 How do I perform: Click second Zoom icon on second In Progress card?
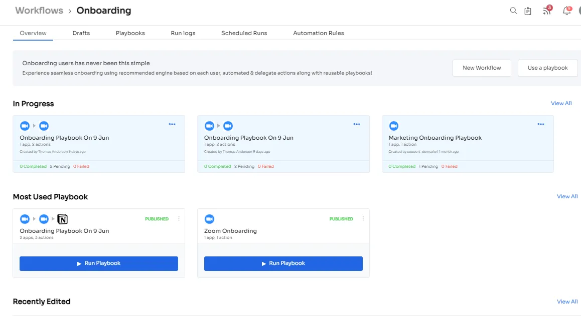point(228,126)
